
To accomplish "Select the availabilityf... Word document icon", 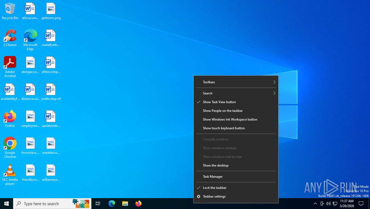I will click(10, 92).
